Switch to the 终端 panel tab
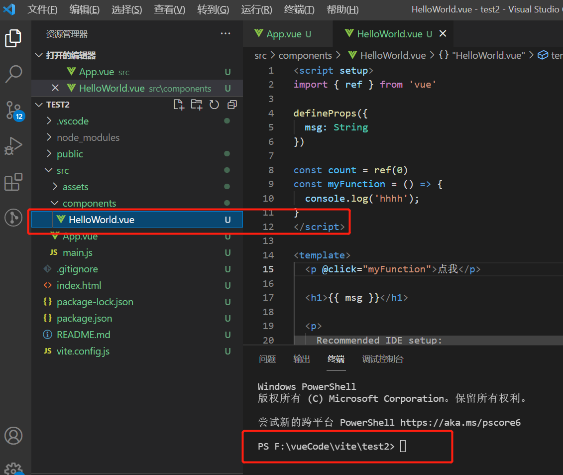 point(336,359)
